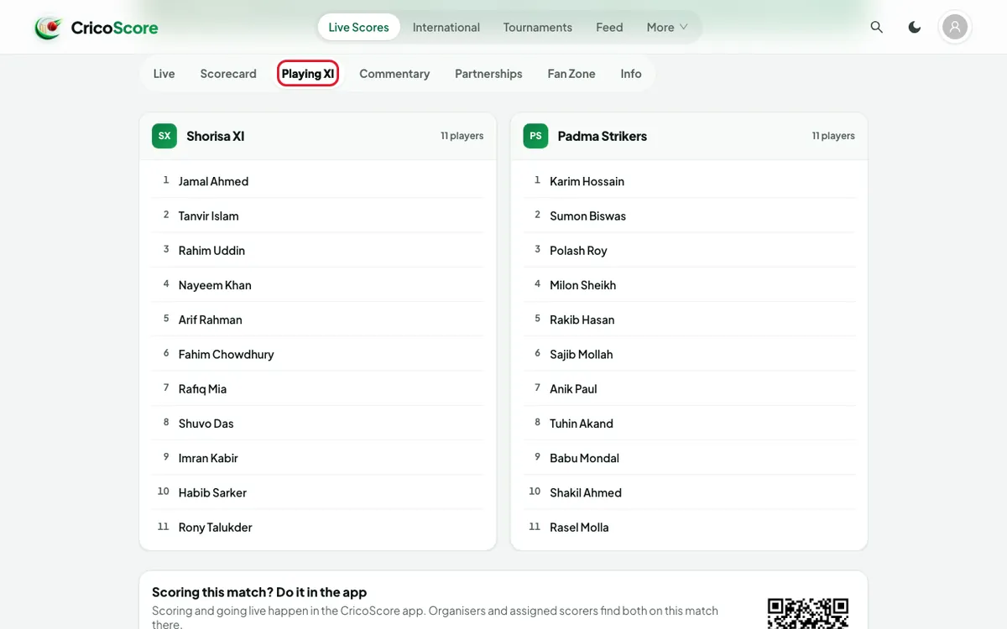
Task: Click the SX team badge
Action: pyautogui.click(x=164, y=136)
